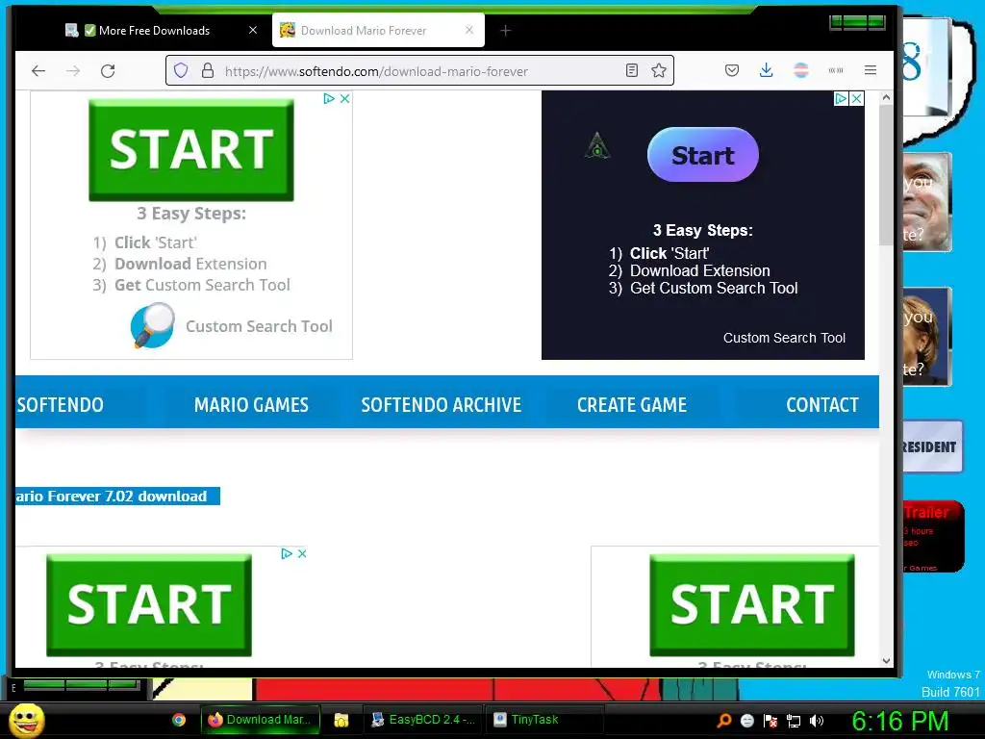Open the Firefox hamburger menu
The image size is (985, 739).
pos(870,70)
